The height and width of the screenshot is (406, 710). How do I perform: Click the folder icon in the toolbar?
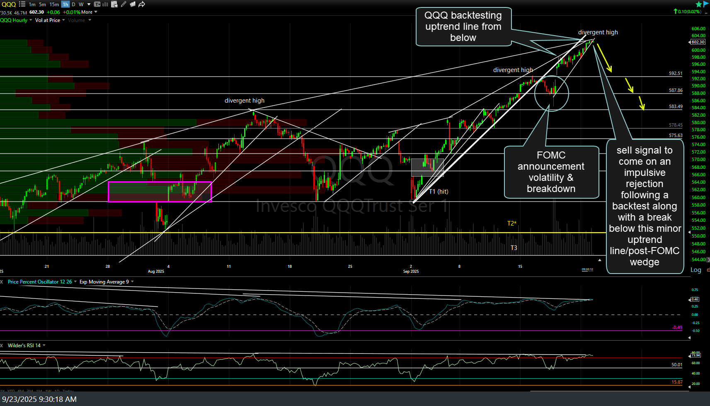coord(133,4)
